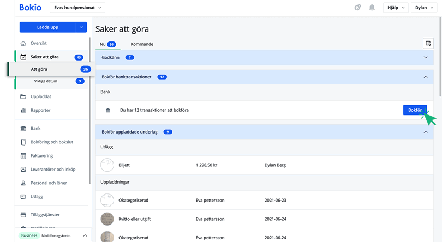The height and width of the screenshot is (242, 442).
Task: Open Leverantörer och inköp section
Action: pyautogui.click(x=53, y=169)
